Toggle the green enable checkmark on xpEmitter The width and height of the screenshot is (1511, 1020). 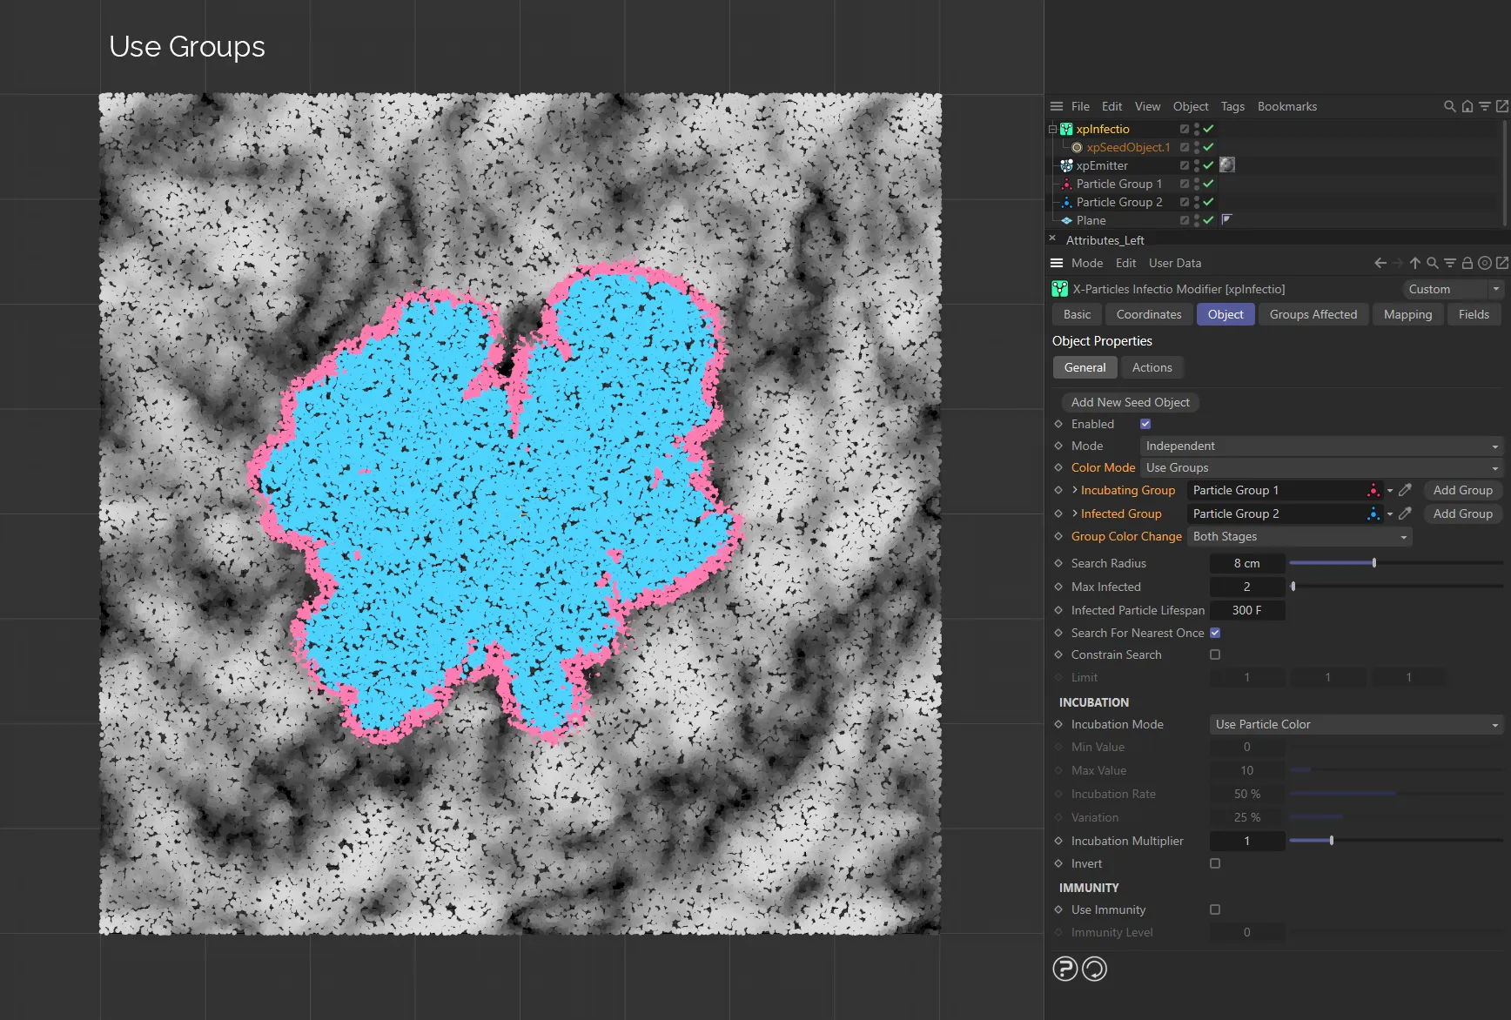(x=1209, y=165)
